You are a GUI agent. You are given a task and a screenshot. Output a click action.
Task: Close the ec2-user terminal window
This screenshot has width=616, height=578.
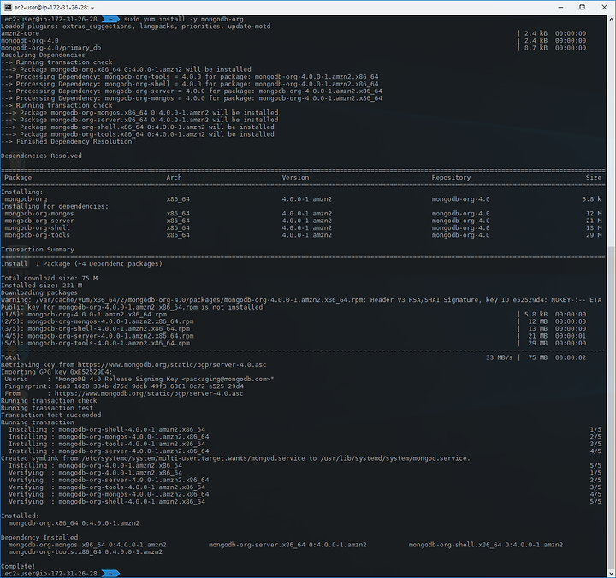pyautogui.click(x=604, y=7)
